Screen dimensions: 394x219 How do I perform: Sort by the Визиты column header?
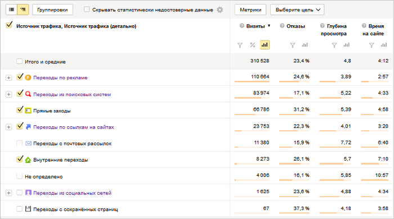point(256,26)
